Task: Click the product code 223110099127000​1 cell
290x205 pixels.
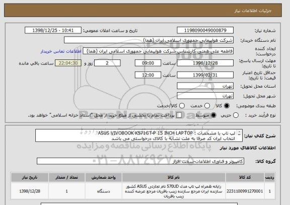Action: pos(245,191)
